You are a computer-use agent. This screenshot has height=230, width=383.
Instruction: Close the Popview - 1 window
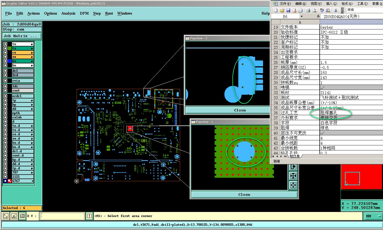click(244, 194)
